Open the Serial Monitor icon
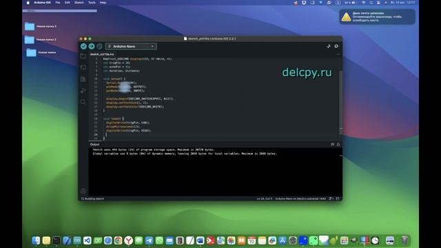 point(336,46)
